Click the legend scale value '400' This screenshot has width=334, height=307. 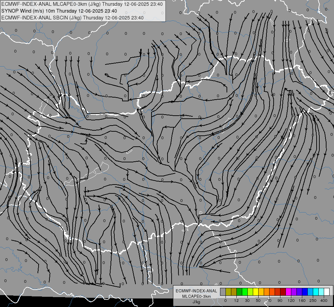[324, 301]
